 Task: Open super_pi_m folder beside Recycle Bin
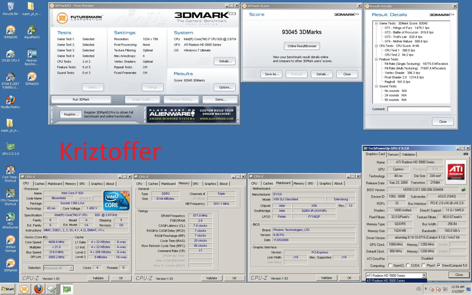pos(31,9)
